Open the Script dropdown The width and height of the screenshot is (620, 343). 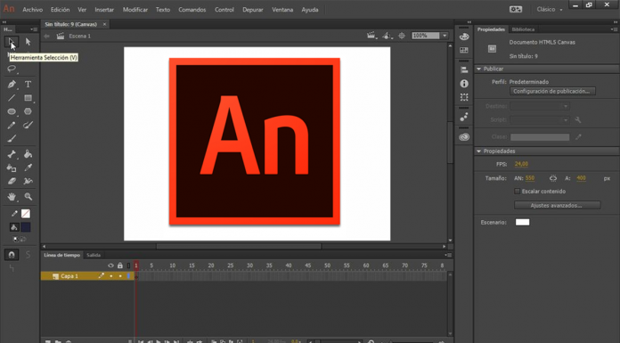540,120
